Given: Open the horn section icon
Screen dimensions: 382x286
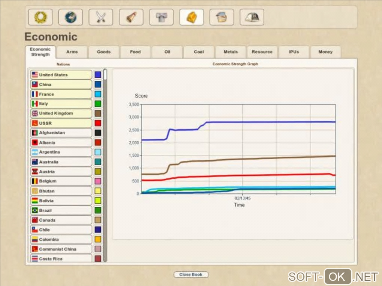Looking at the screenshot, I should [x=131, y=17].
